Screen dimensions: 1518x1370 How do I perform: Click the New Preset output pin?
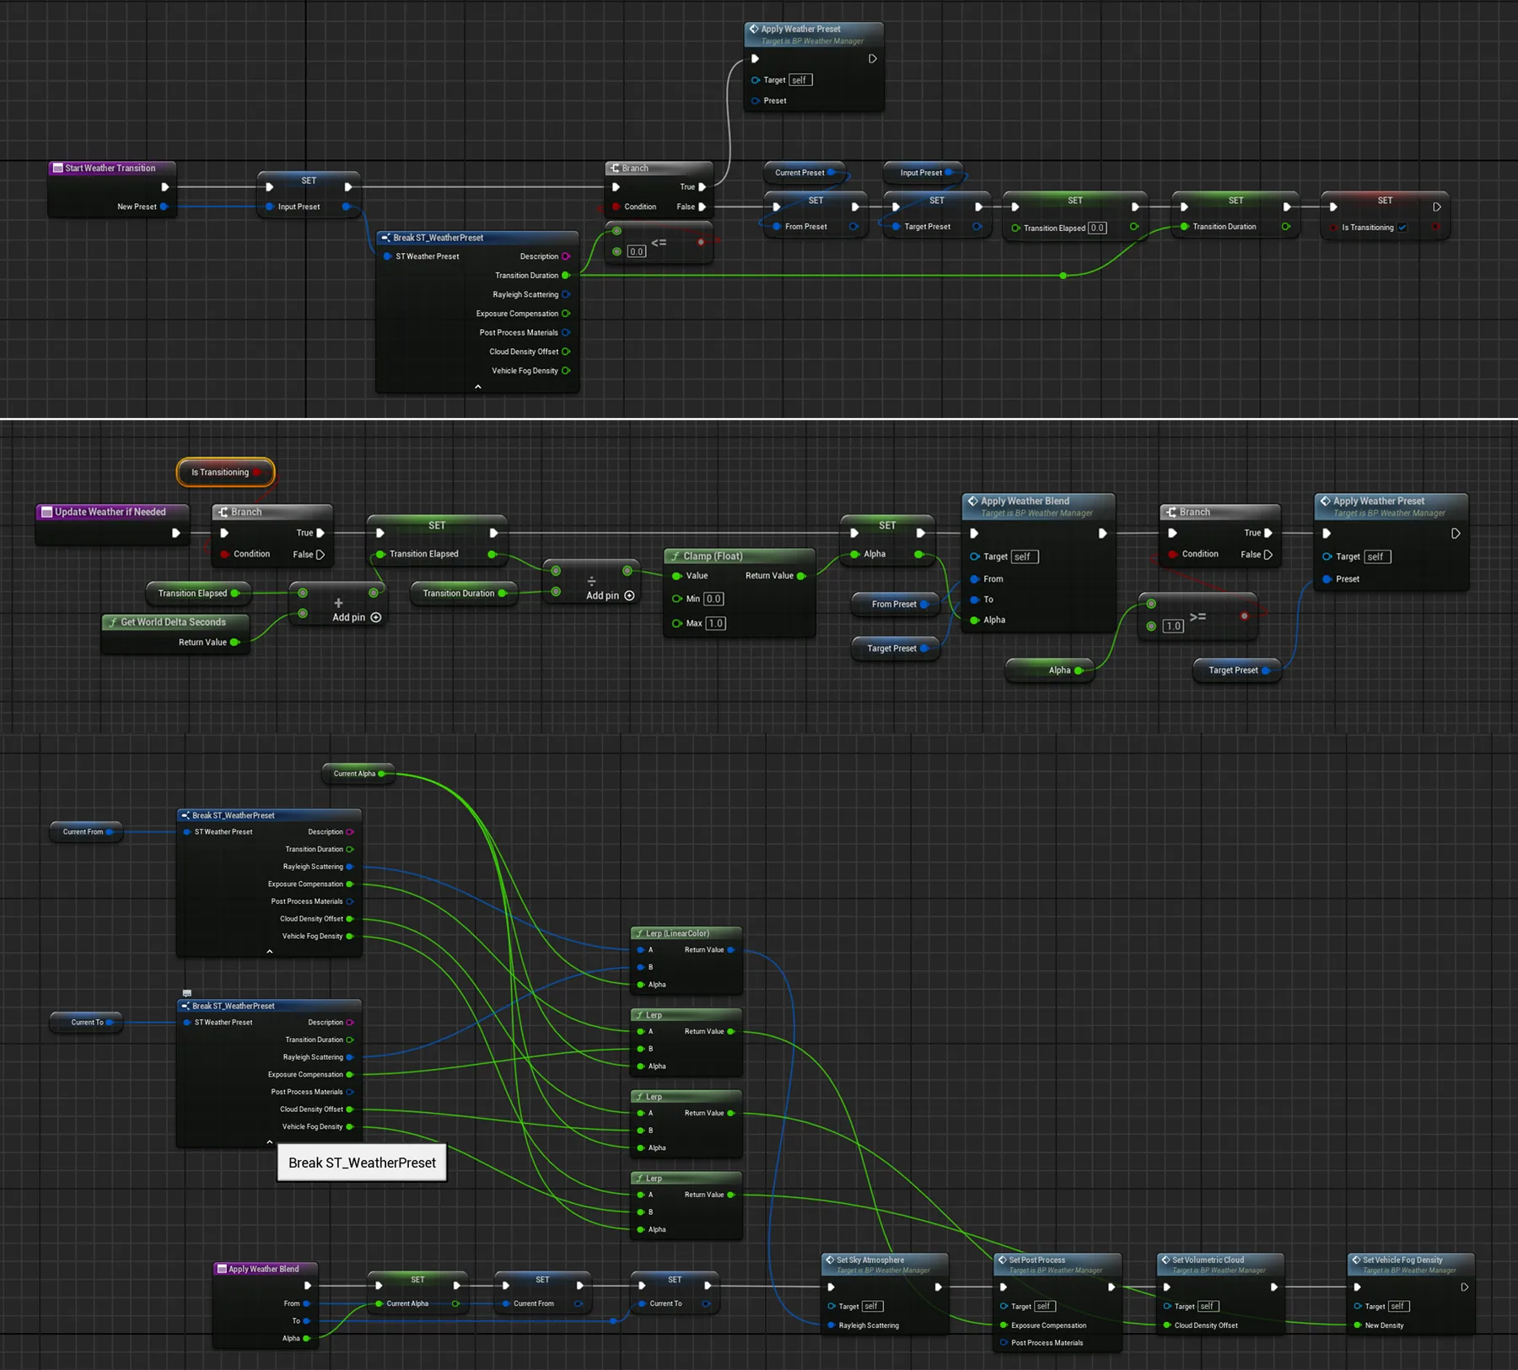click(x=164, y=207)
